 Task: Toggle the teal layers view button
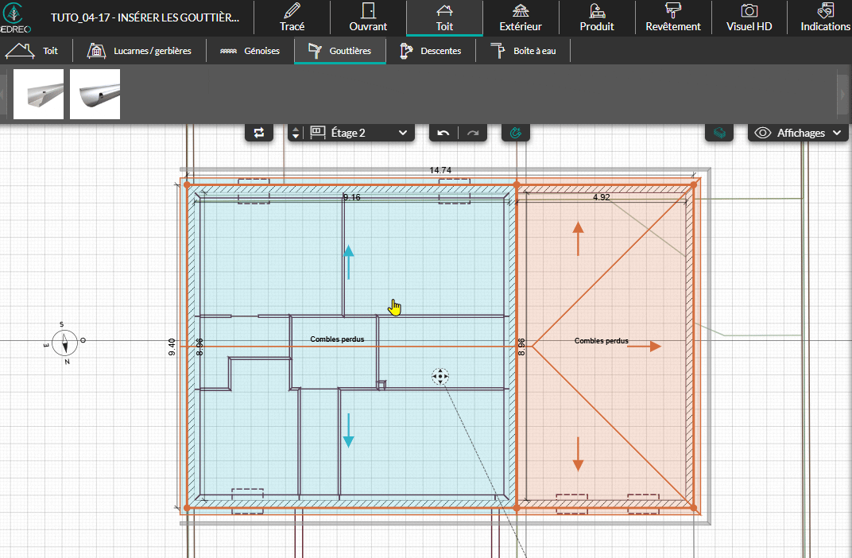[719, 133]
